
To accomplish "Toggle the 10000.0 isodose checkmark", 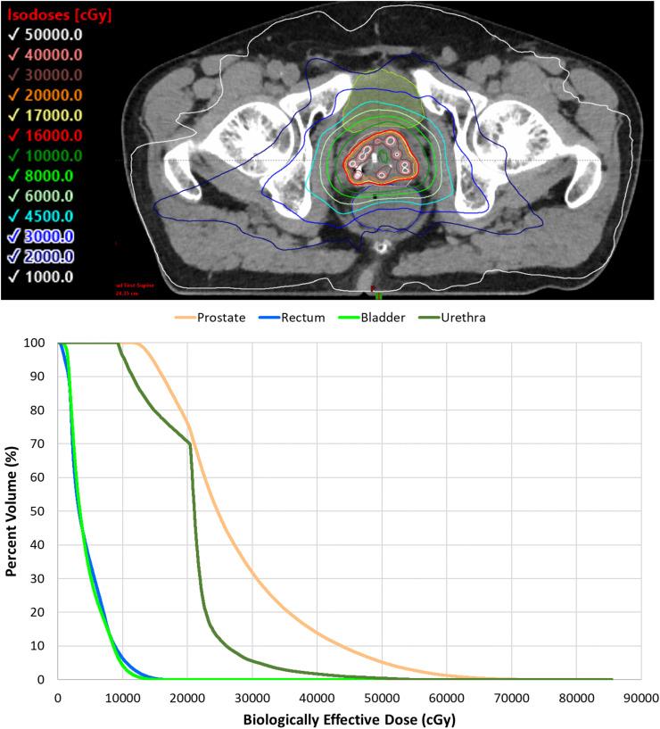I will tap(14, 156).
